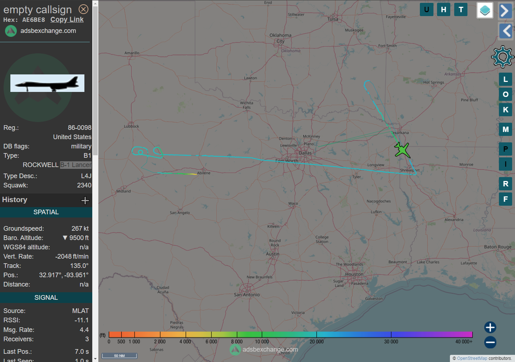Image resolution: width=515 pixels, height=362 pixels.
Task: Click the DB flags value military
Action: (81, 146)
